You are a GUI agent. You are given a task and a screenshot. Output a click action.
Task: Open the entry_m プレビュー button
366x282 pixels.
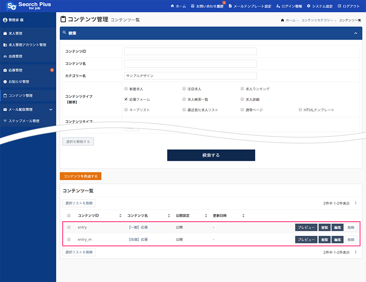[x=306, y=239]
